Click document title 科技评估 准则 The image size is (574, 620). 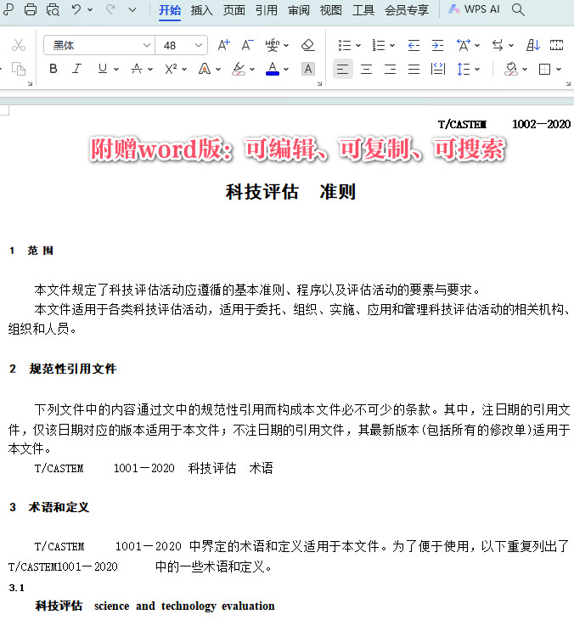(290, 192)
